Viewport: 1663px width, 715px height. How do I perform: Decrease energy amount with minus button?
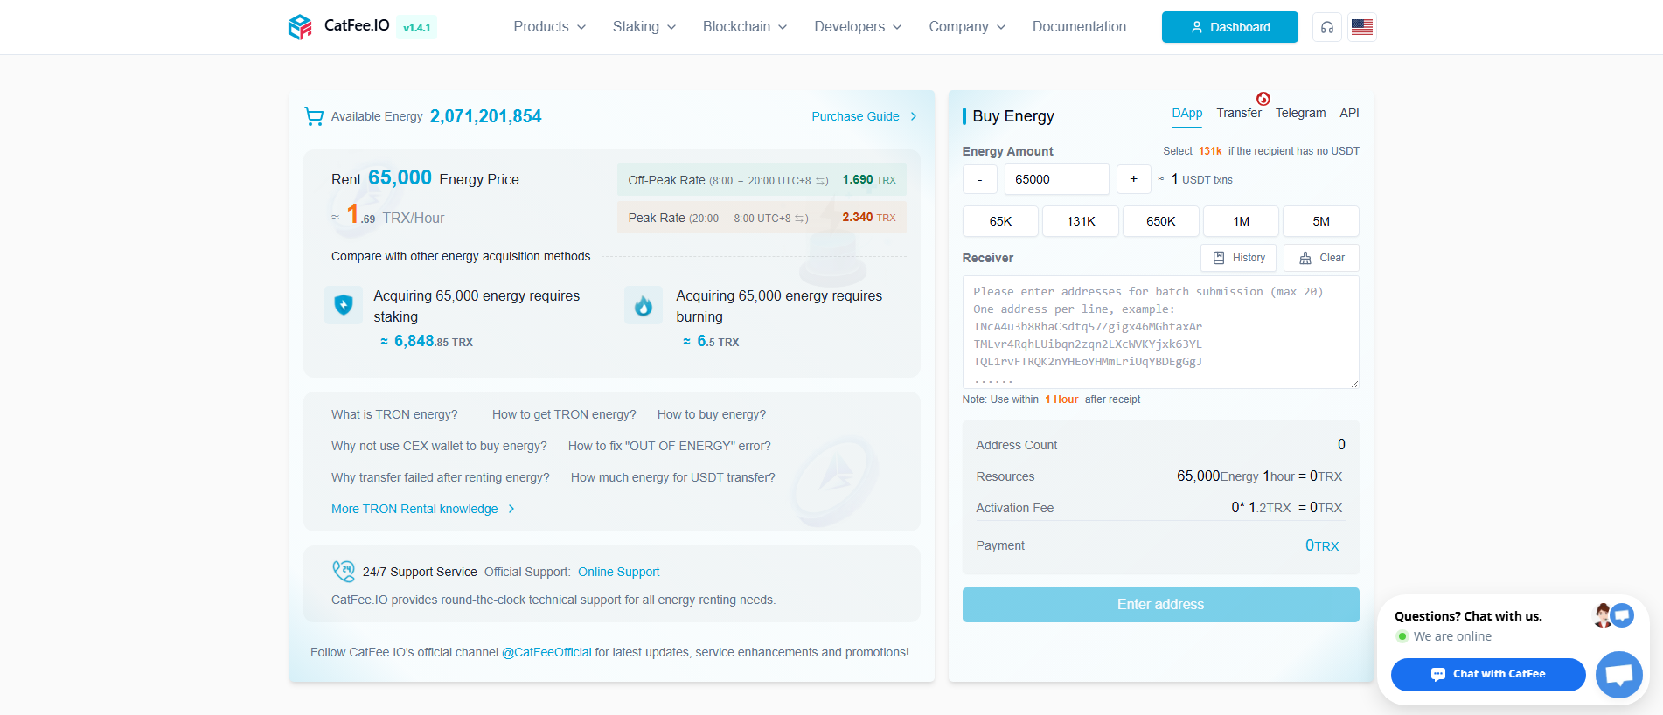coord(979,179)
